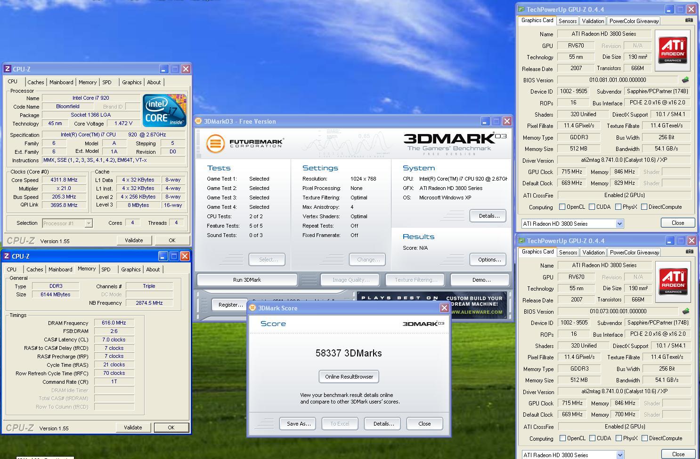Open GPU selection dropdown in top GPU-Z
The image size is (700, 459).
(x=619, y=223)
